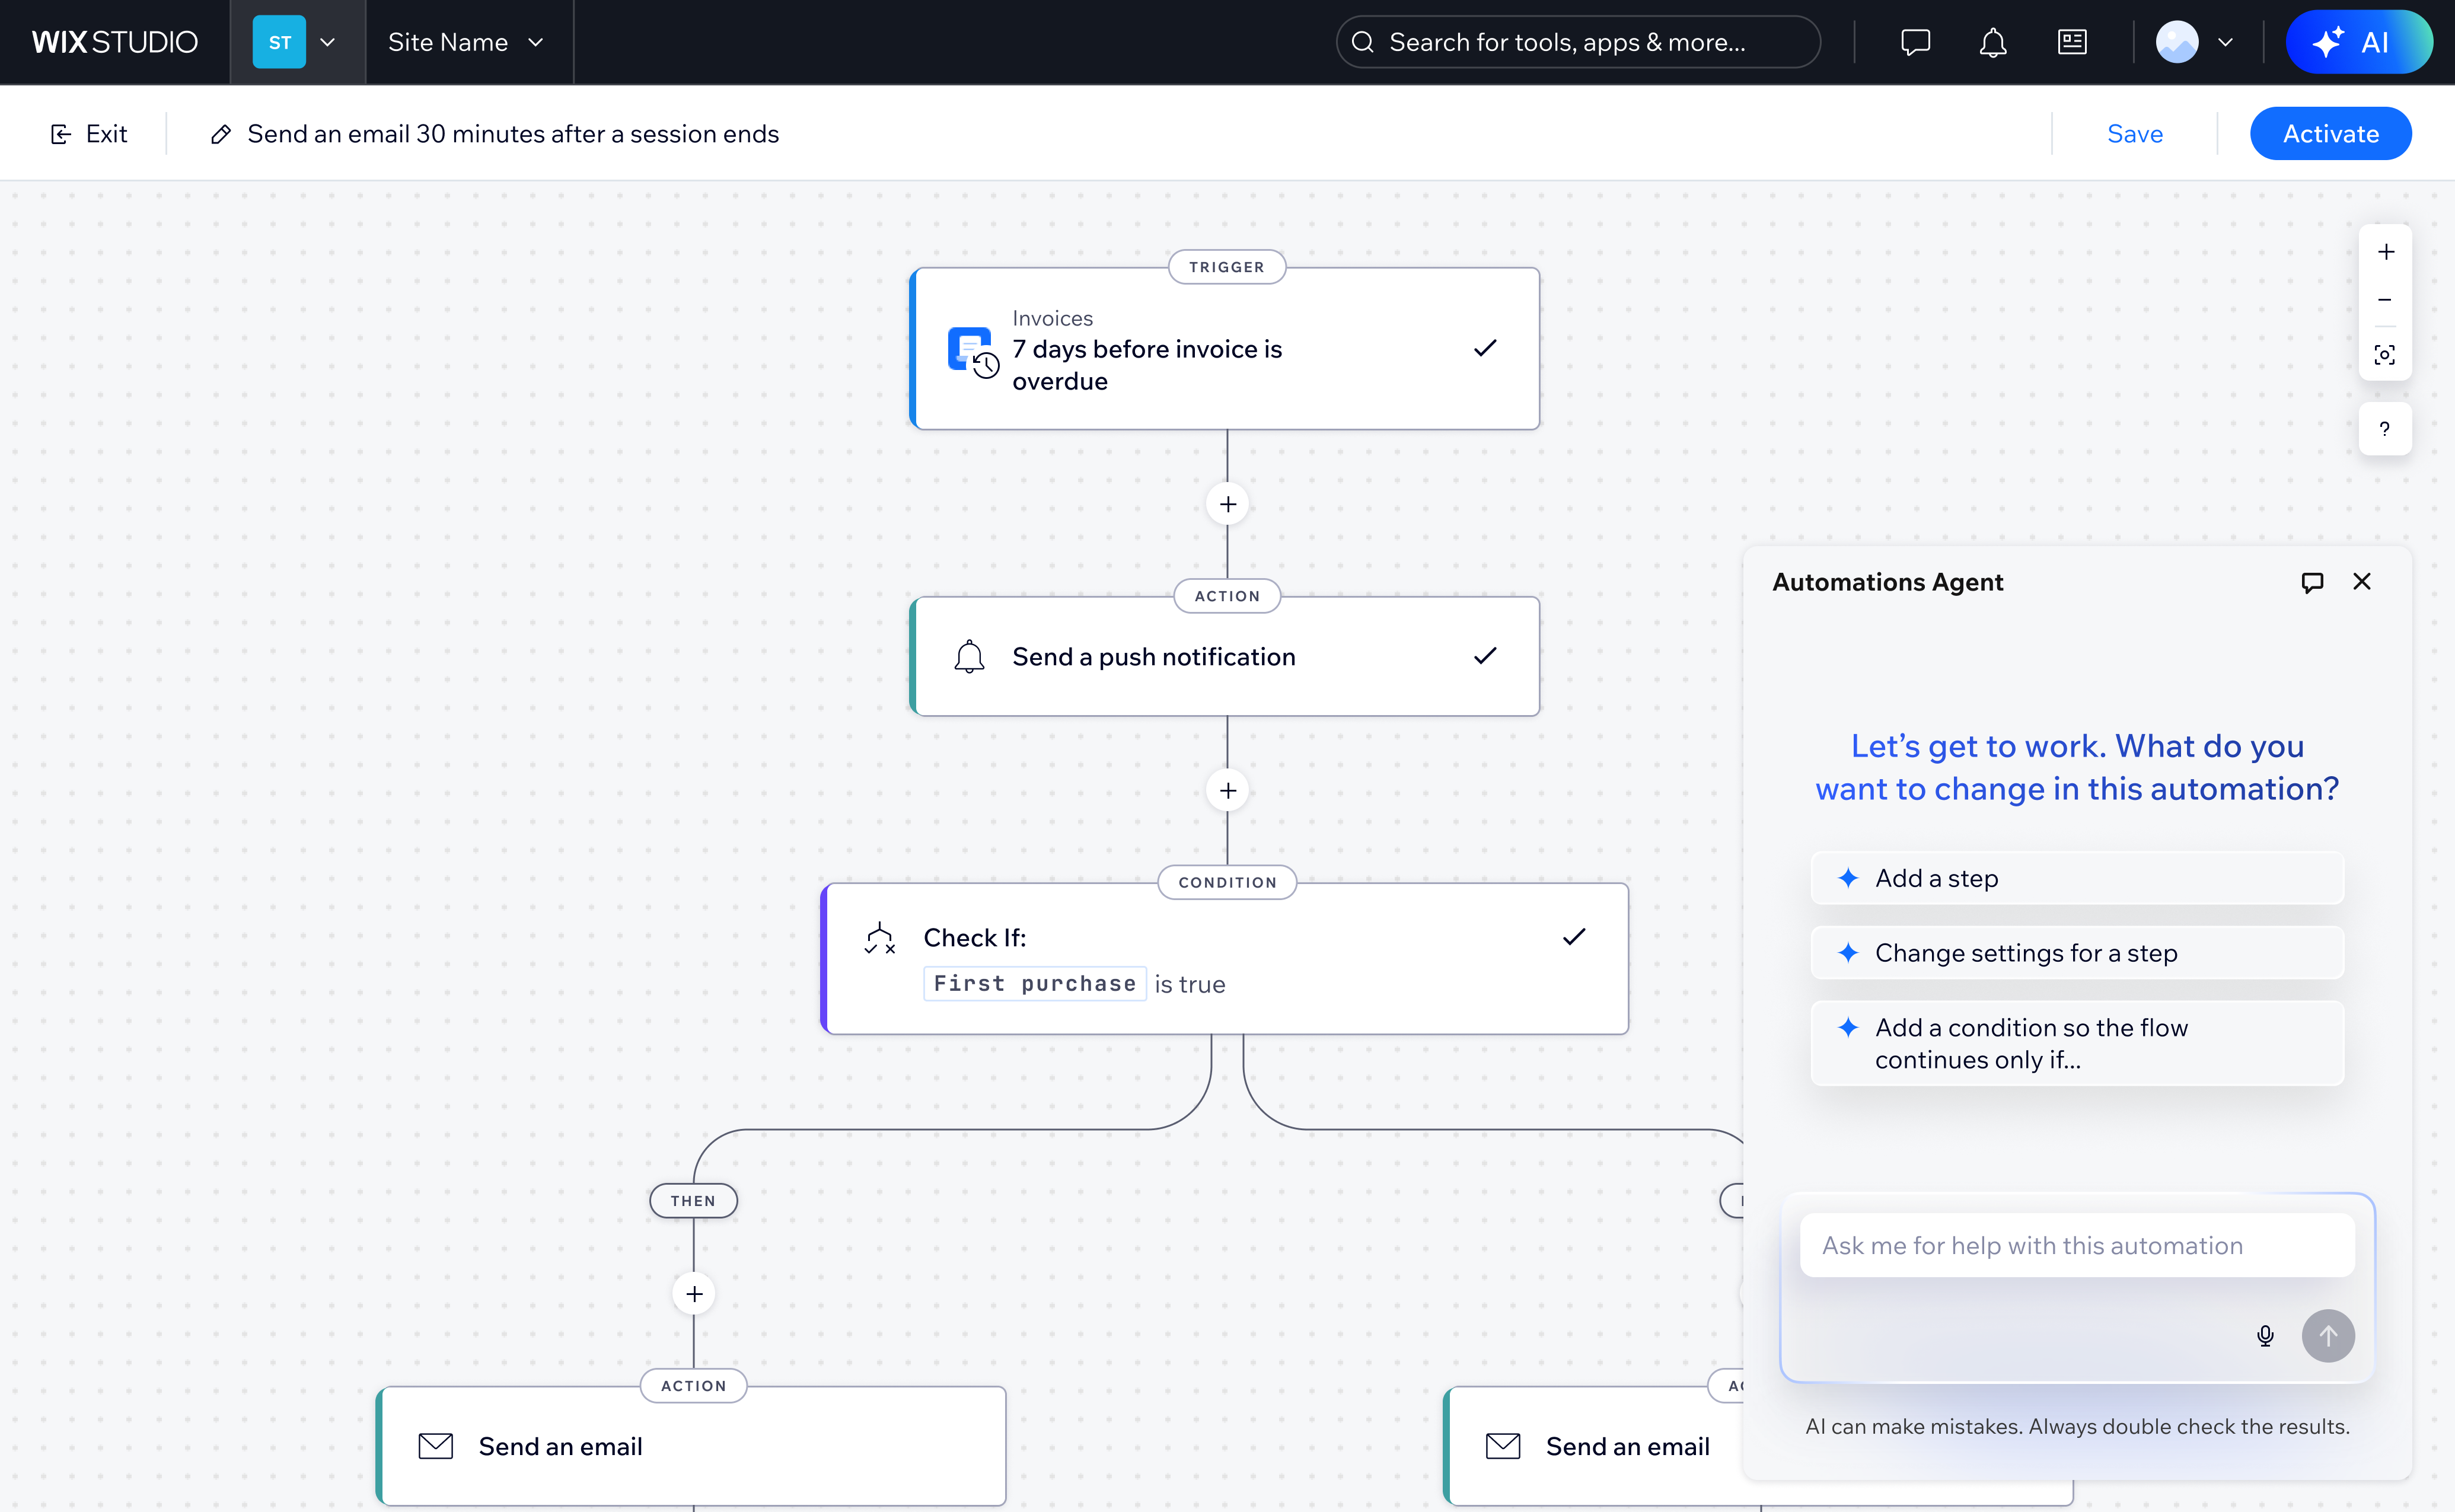Expand the Site Name dropdown
This screenshot has width=2455, height=1512.
tap(466, 42)
